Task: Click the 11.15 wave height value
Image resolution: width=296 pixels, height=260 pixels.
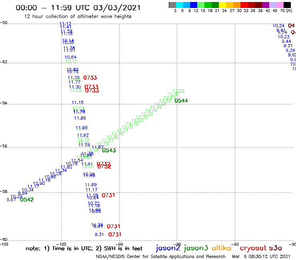Action: (78, 102)
